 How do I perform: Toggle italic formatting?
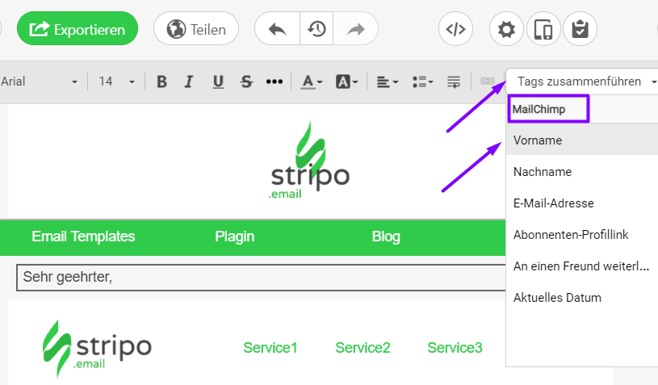189,82
